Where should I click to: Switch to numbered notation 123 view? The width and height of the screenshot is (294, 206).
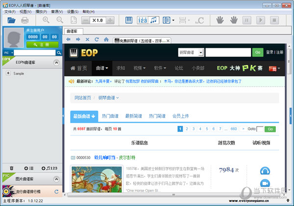click(143, 20)
